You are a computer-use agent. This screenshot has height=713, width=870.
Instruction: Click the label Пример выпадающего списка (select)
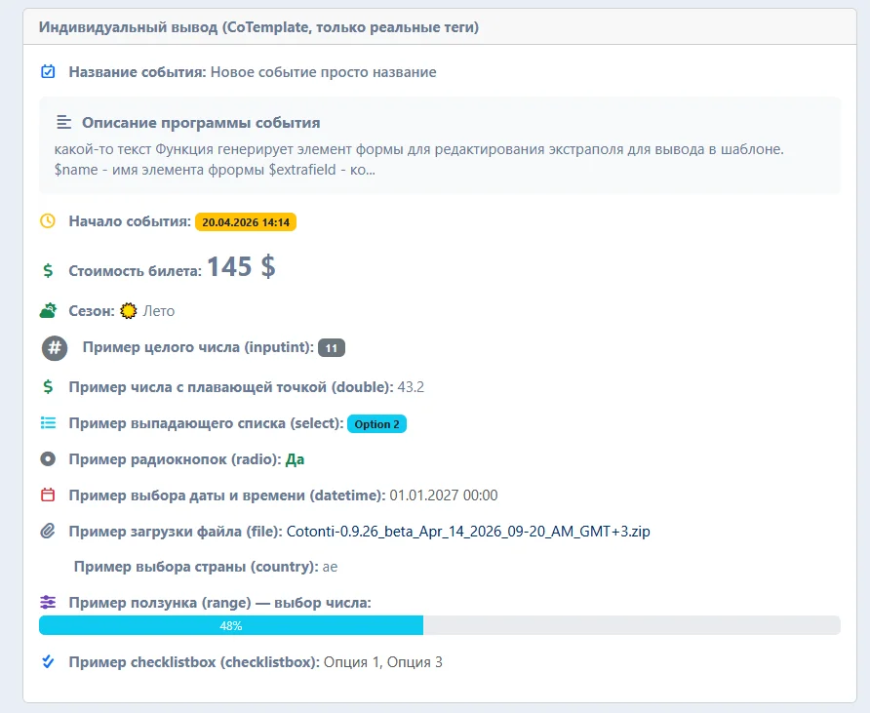click(x=207, y=422)
